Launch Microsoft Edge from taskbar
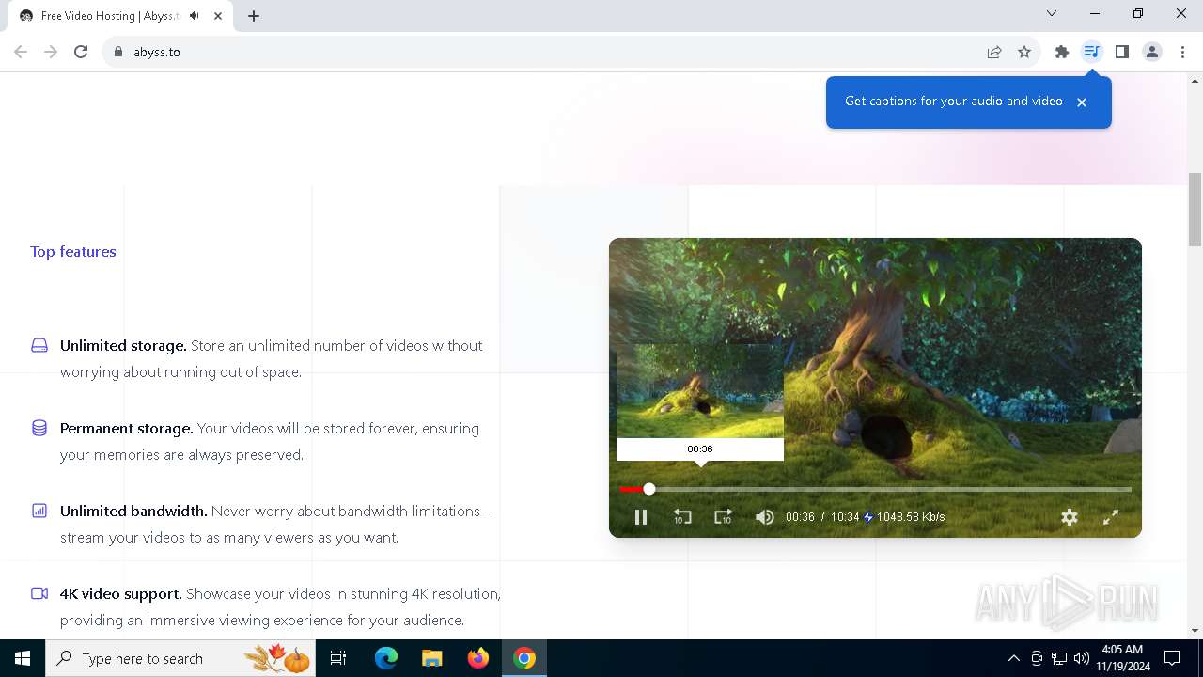The image size is (1203, 677). 386,658
